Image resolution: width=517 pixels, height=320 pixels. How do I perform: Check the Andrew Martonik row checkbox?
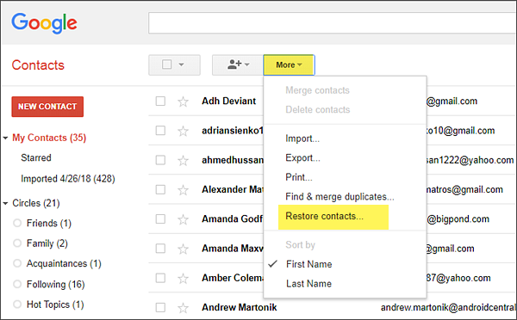(x=160, y=307)
